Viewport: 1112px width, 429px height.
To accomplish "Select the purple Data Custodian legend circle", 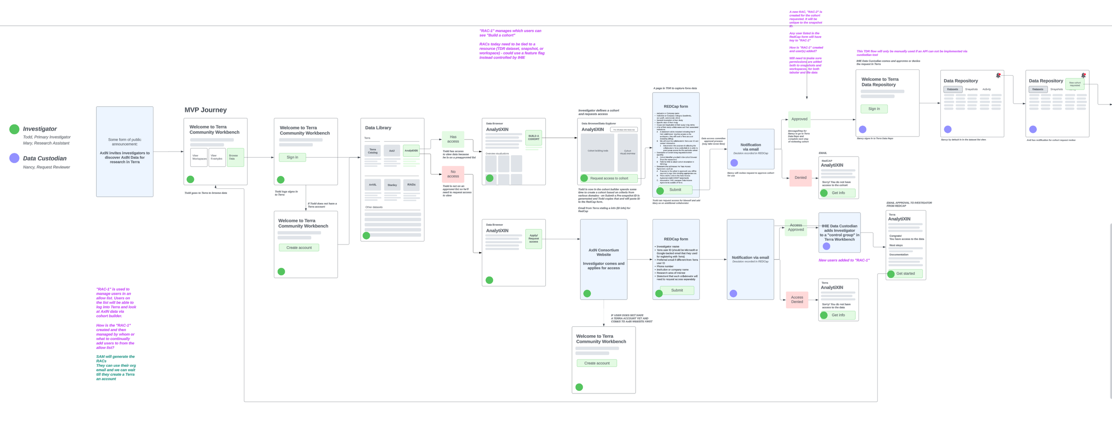I will [x=14, y=158].
